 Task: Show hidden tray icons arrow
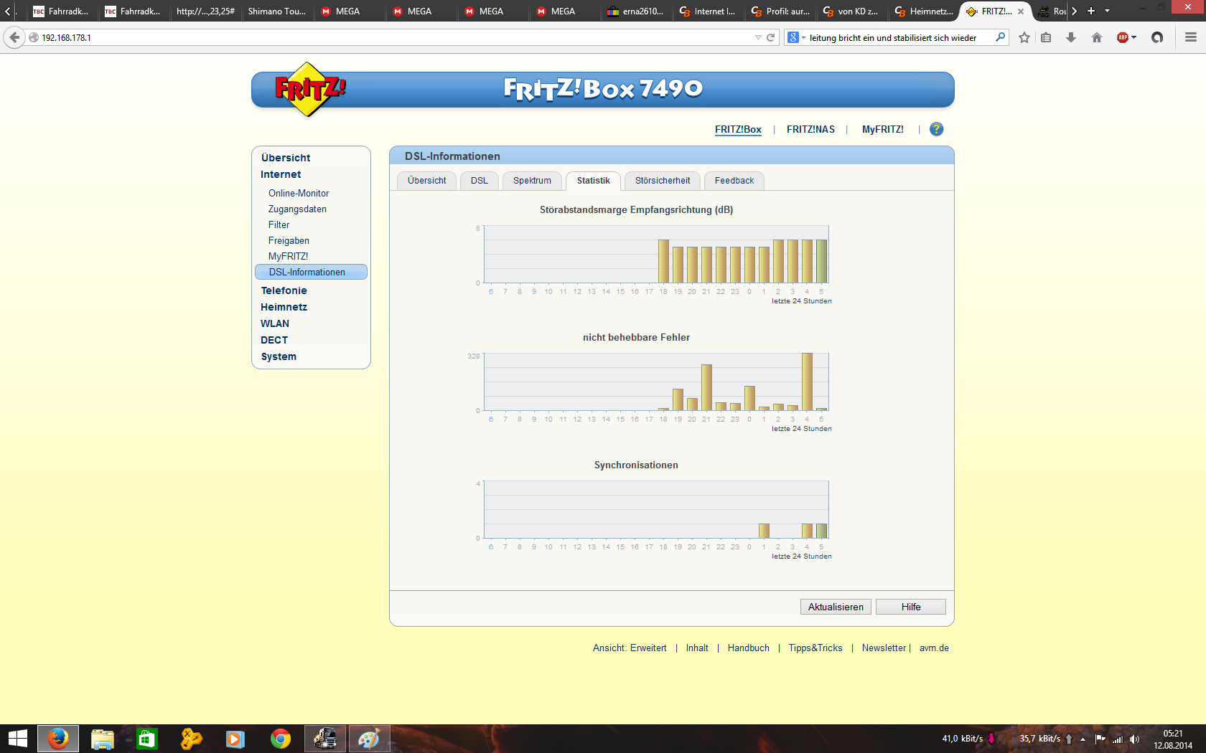pyautogui.click(x=1083, y=739)
